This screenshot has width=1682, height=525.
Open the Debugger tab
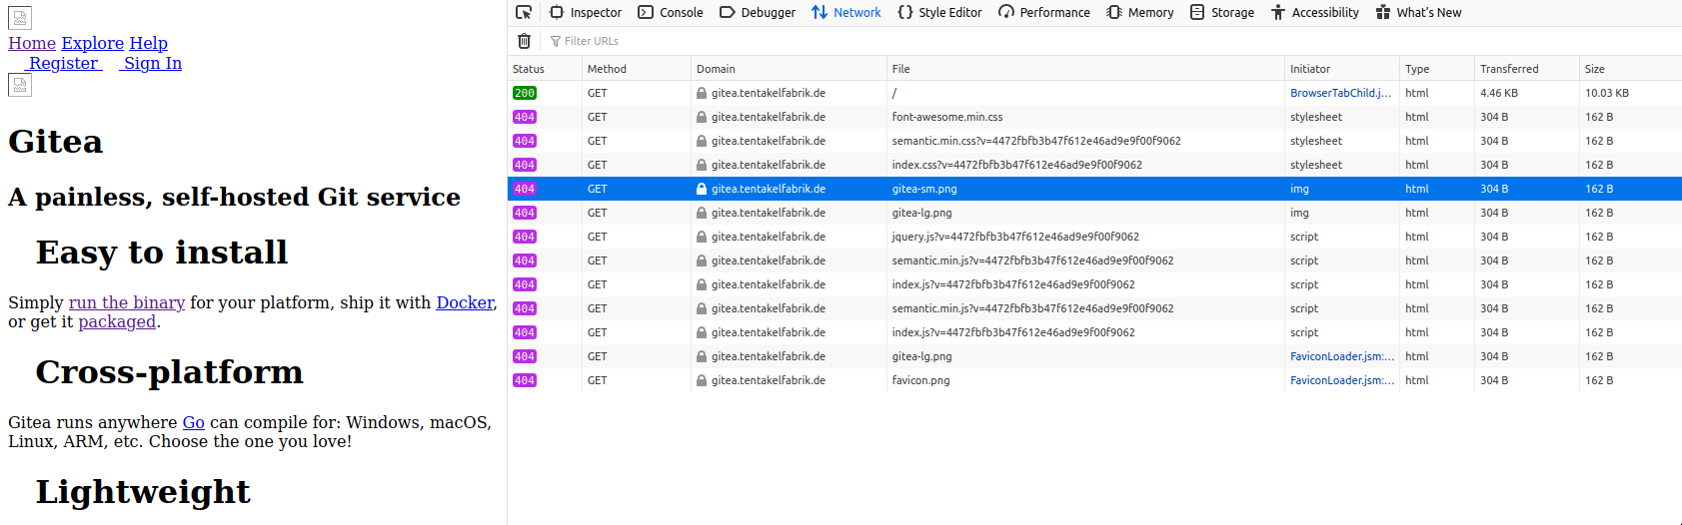pos(758,12)
